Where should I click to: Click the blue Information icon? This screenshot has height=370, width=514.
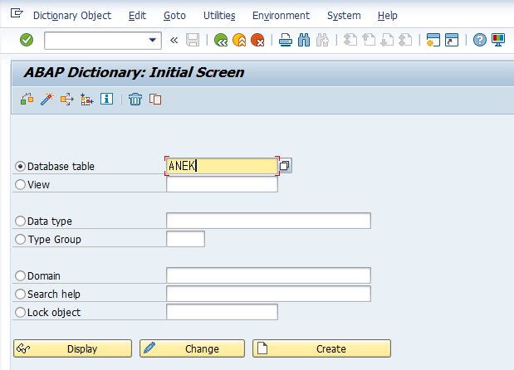(107, 99)
